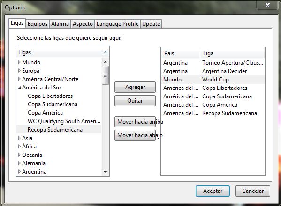Sort by the Pais column header
281x206 pixels.
181,53
